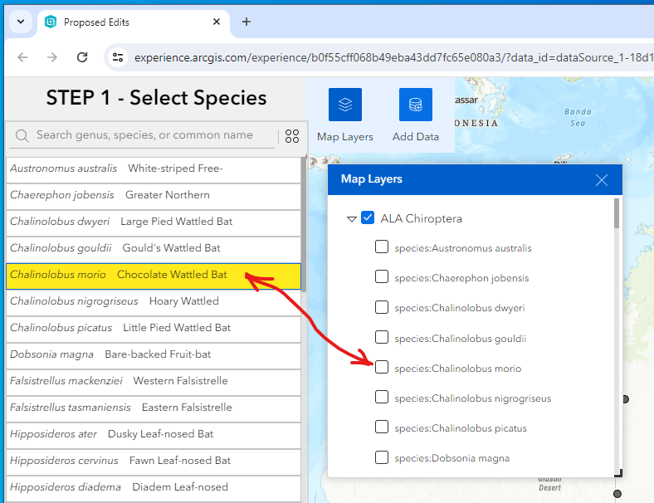654x503 pixels.
Task: Open the Add Data widget icon
Action: click(415, 105)
